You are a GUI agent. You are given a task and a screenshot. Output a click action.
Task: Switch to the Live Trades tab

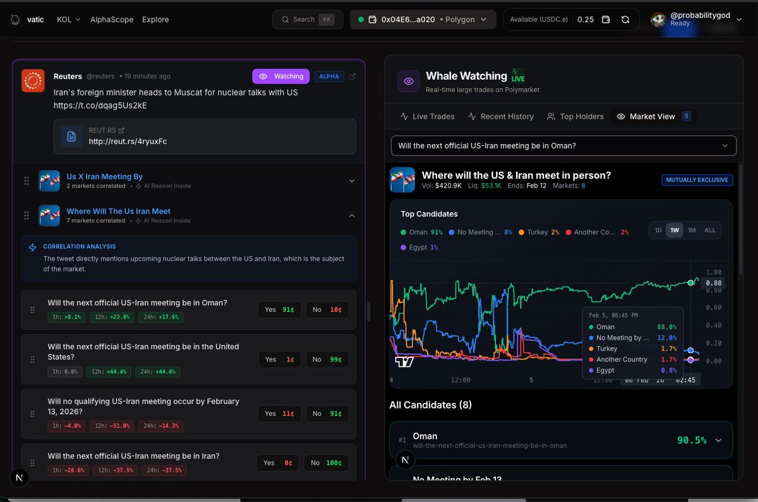[428, 116]
